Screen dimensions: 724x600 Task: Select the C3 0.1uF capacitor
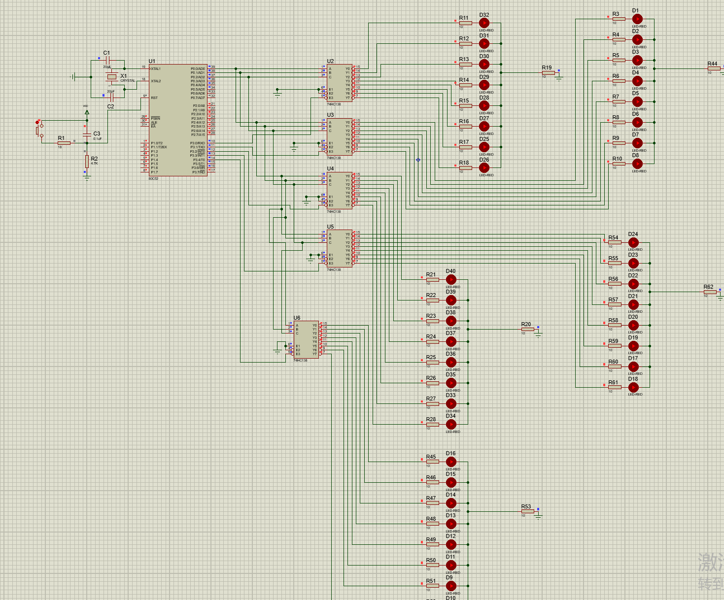tap(87, 134)
